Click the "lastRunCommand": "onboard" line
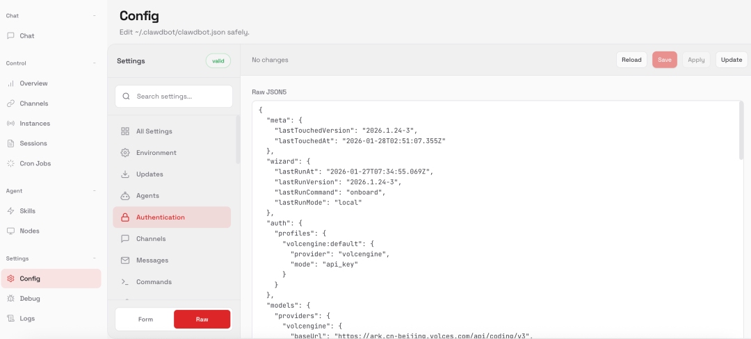The image size is (751, 339). 330,192
